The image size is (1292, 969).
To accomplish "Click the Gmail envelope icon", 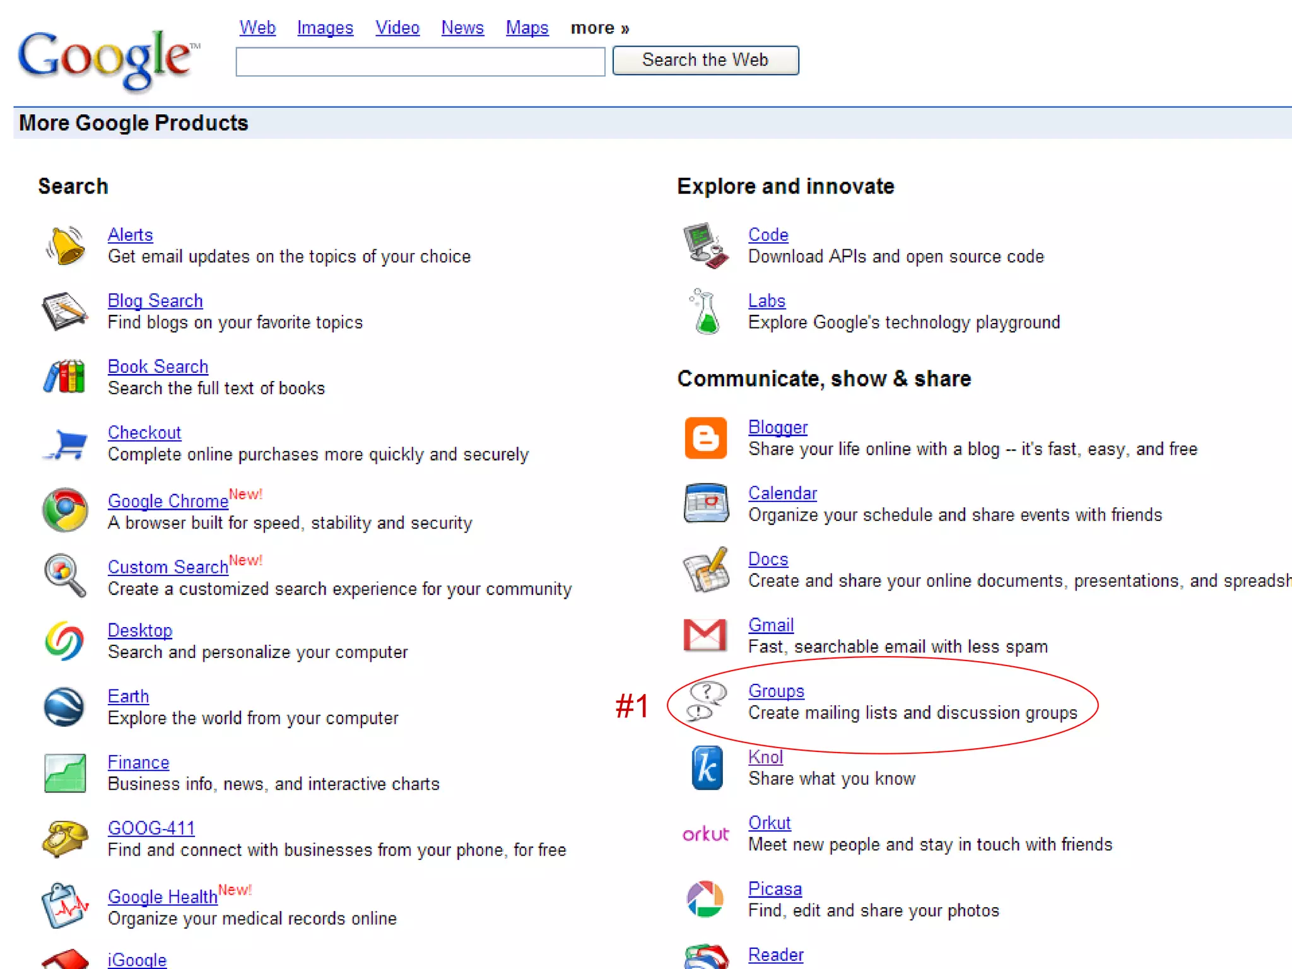I will pos(705,635).
